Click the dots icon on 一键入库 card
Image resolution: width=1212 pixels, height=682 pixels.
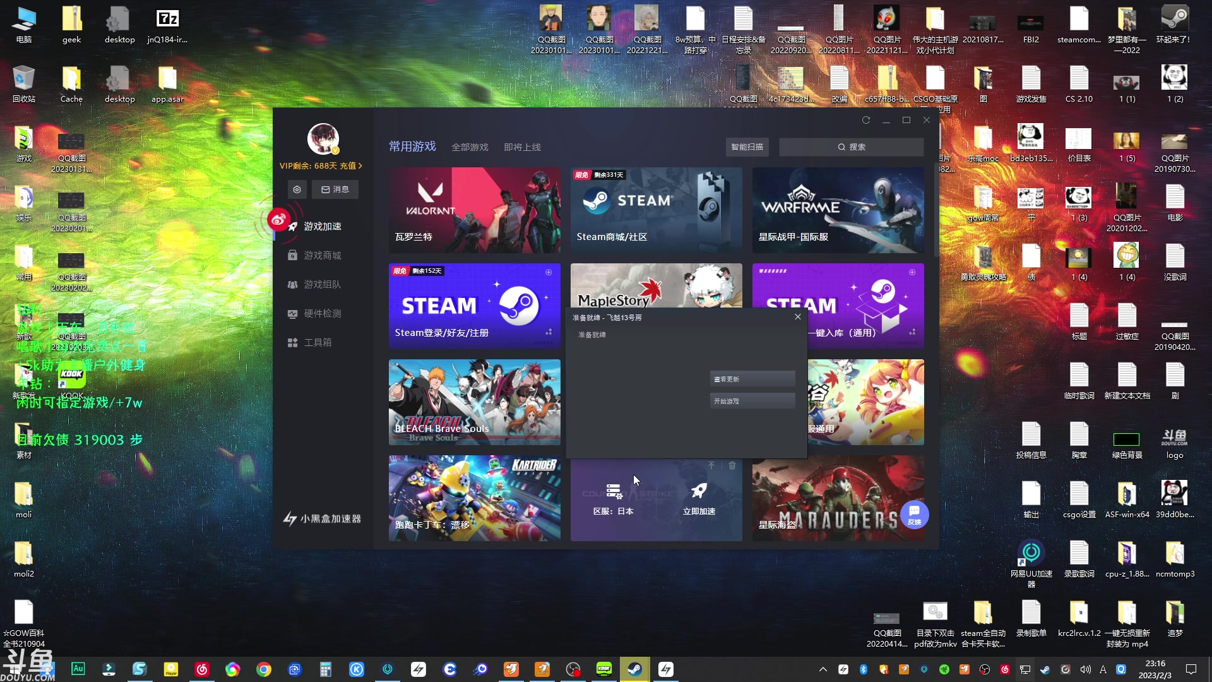click(912, 332)
